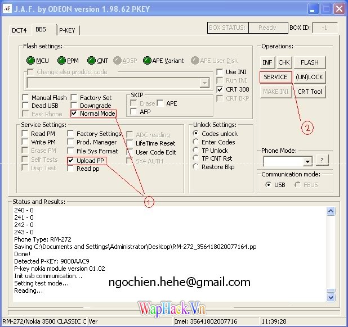Click the status log scroll up arrow
Image resolution: width=348 pixels, height=327 pixels.
tap(331, 211)
